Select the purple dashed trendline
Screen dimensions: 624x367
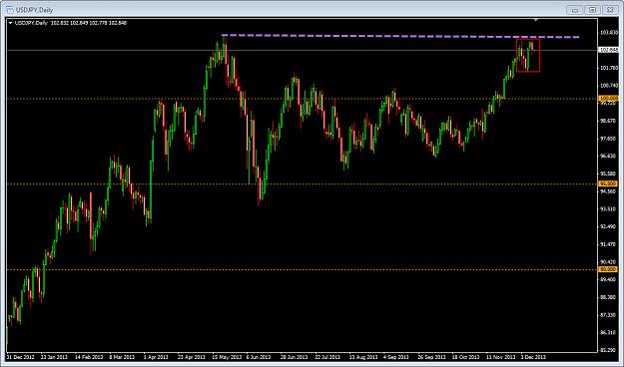[400, 36]
